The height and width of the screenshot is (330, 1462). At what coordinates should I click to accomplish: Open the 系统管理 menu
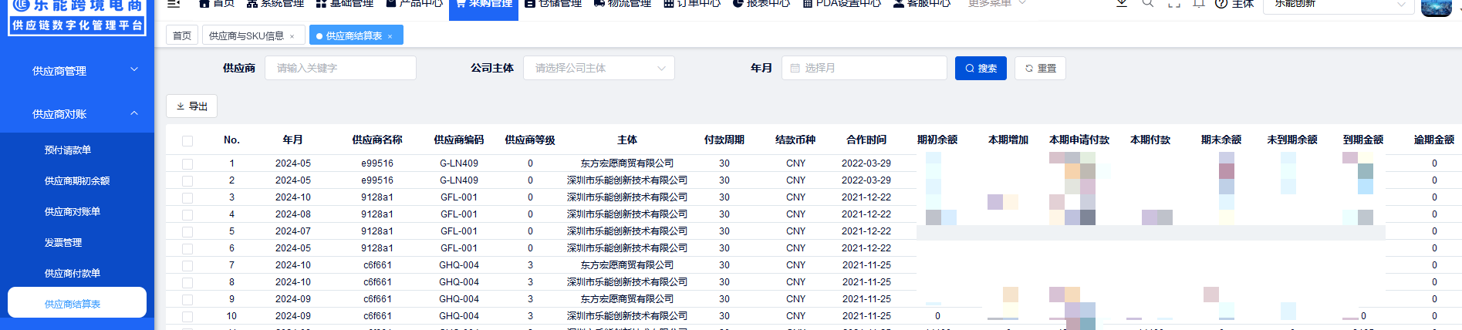275,3
